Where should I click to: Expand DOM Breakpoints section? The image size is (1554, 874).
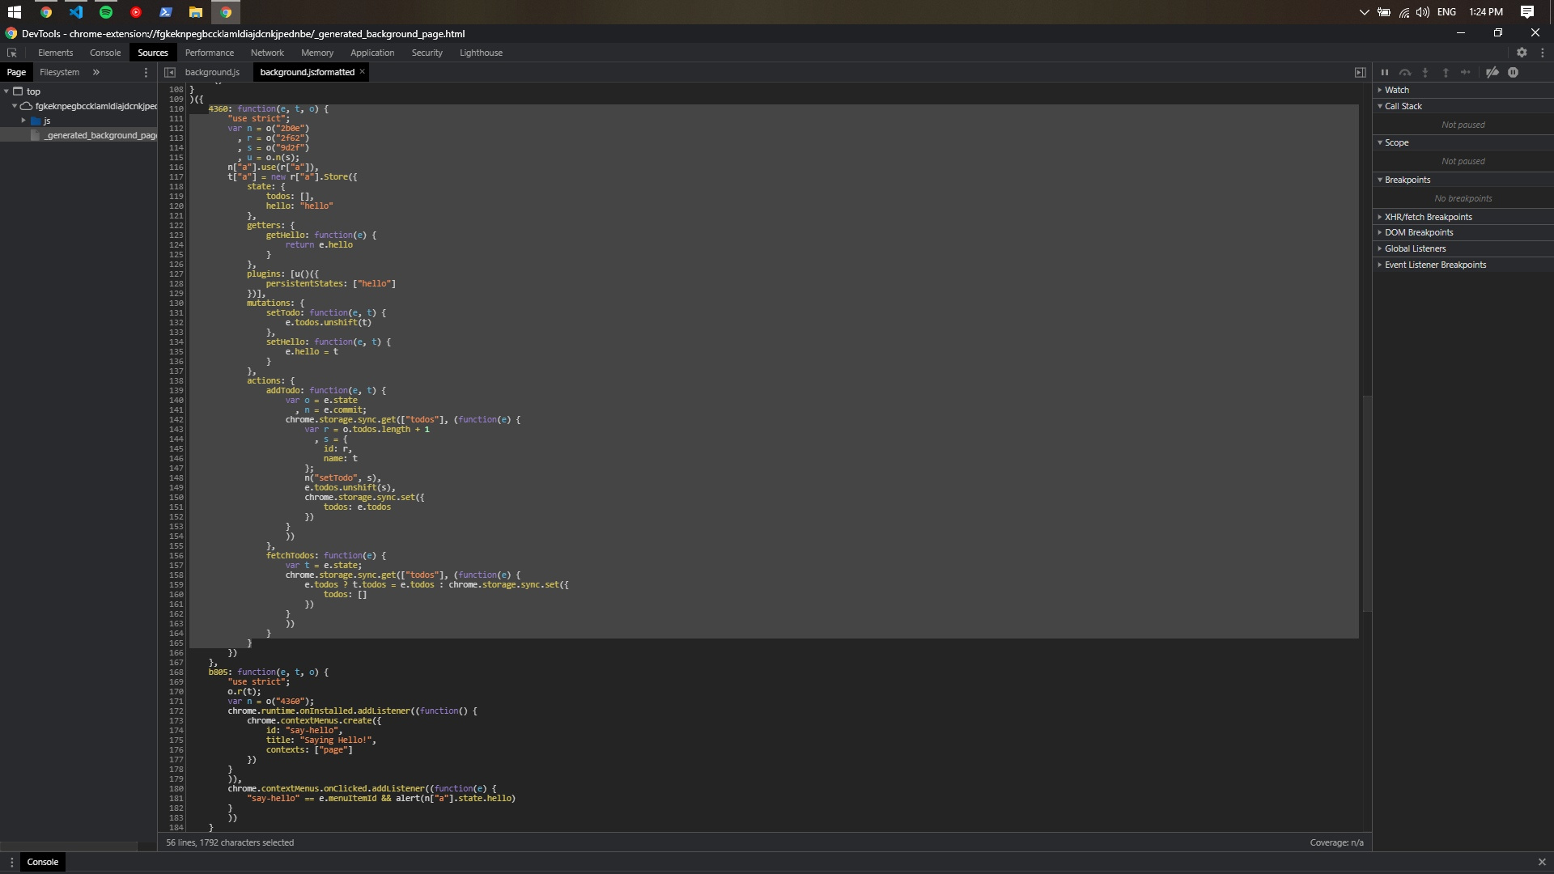[1418, 232]
